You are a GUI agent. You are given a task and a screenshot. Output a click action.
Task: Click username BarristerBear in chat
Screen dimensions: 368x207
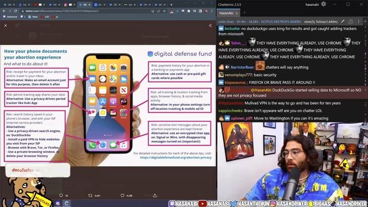pyautogui.click(x=242, y=67)
